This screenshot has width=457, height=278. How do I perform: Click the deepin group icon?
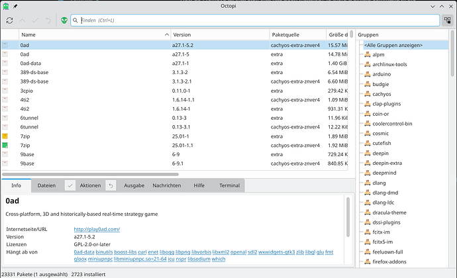(368, 154)
